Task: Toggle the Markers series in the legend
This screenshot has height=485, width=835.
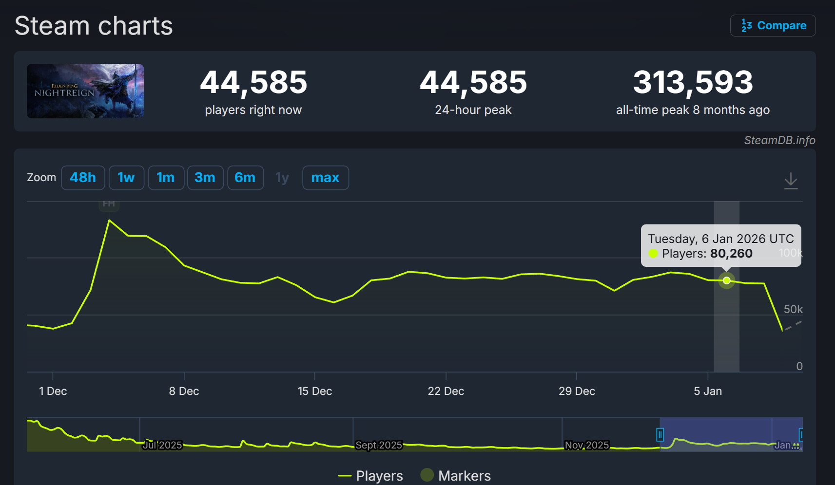Action: point(456,476)
